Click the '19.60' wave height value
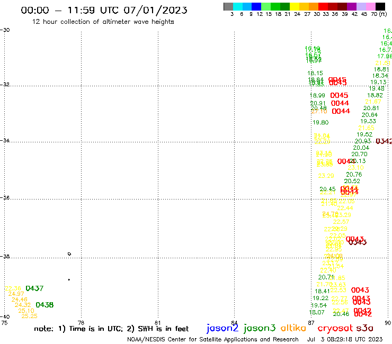The height and width of the screenshot is (344, 392). pyautogui.click(x=320, y=122)
